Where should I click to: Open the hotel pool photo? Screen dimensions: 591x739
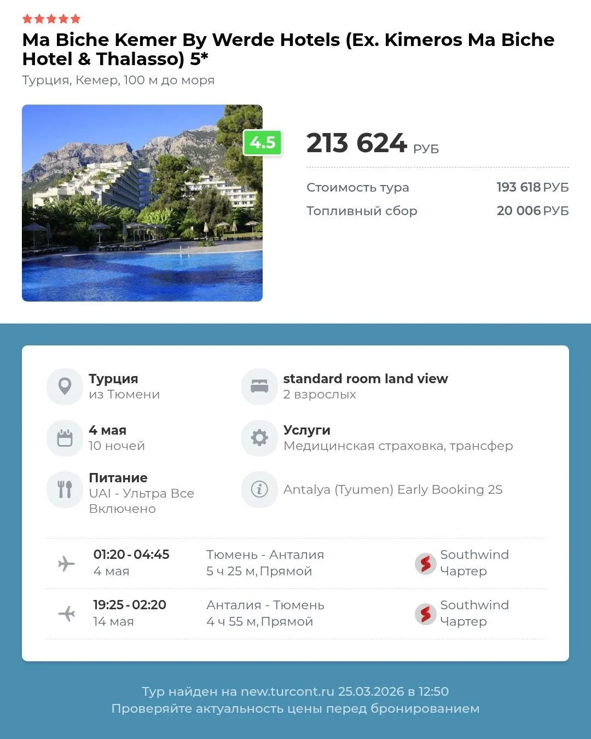pyautogui.click(x=142, y=203)
